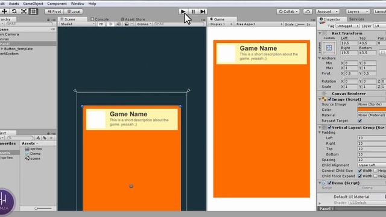Expand the Default UI Material foldout
386x217 pixels.
pos(320,203)
